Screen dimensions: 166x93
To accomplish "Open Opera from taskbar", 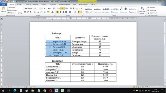I will (x=51, y=91).
